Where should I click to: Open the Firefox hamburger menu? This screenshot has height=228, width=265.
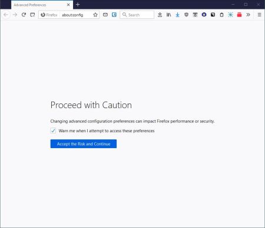(x=259, y=15)
